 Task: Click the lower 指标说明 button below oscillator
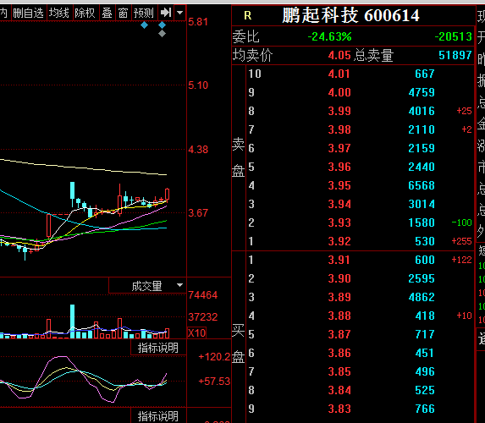click(x=158, y=416)
